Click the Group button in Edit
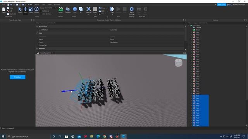This screenshot has height=139, width=248. [x=102, y=8]
